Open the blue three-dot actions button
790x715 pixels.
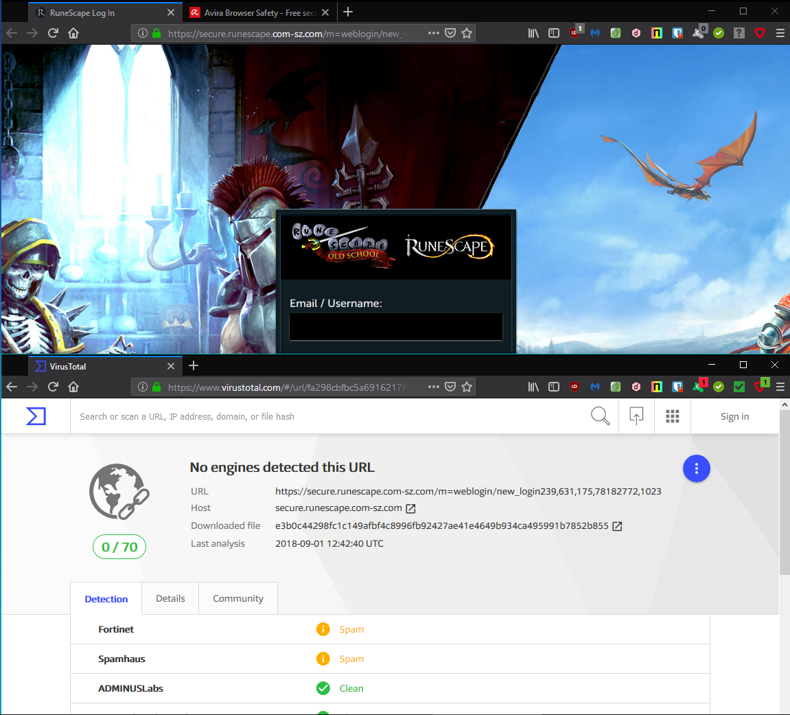coord(696,468)
